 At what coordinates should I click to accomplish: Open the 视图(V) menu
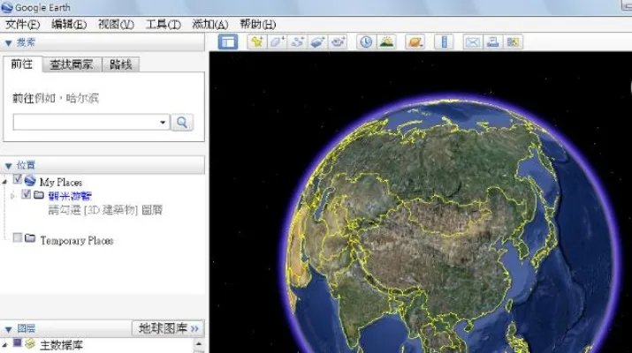coord(116,25)
